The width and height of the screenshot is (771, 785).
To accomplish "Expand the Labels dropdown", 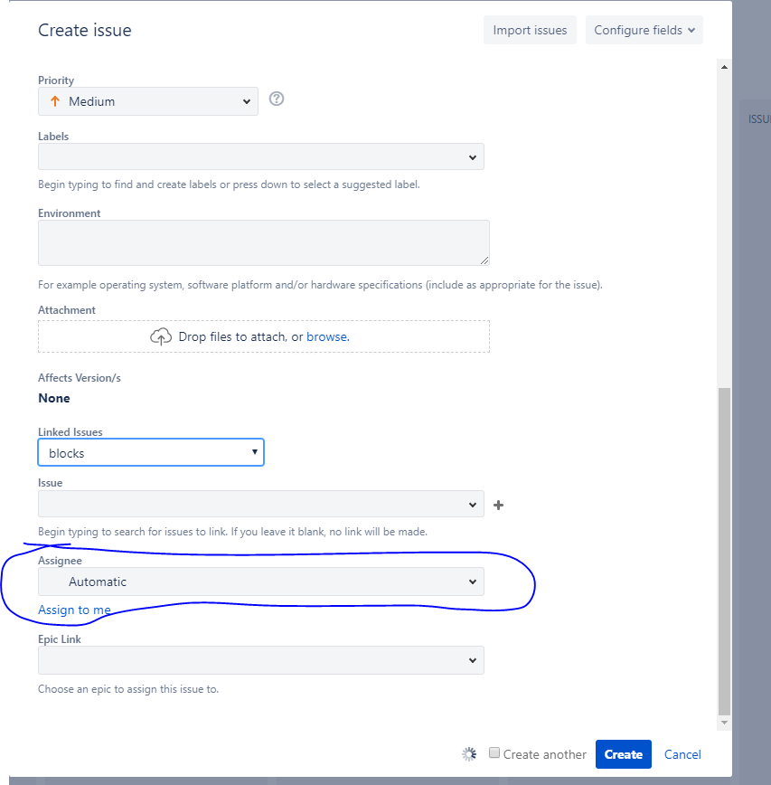I will click(x=261, y=156).
